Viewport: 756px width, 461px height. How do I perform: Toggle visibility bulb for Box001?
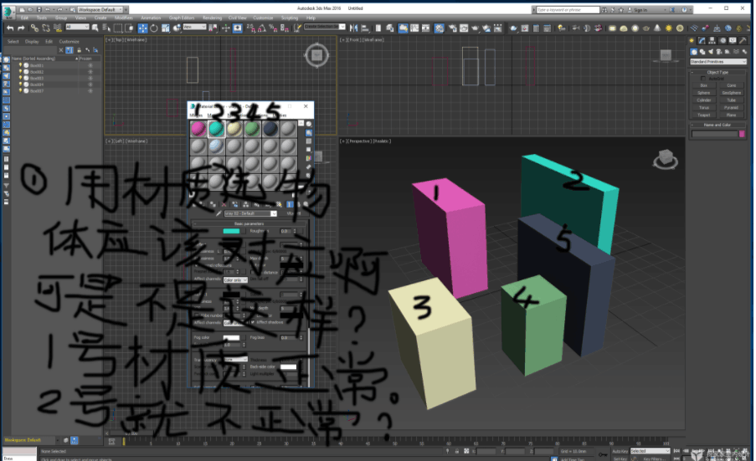[x=21, y=65]
